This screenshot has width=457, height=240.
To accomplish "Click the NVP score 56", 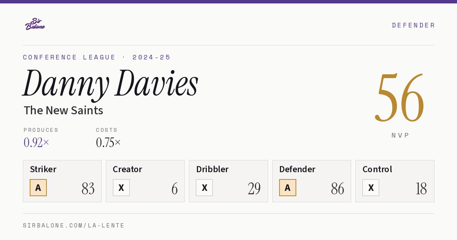I will coord(400,97).
